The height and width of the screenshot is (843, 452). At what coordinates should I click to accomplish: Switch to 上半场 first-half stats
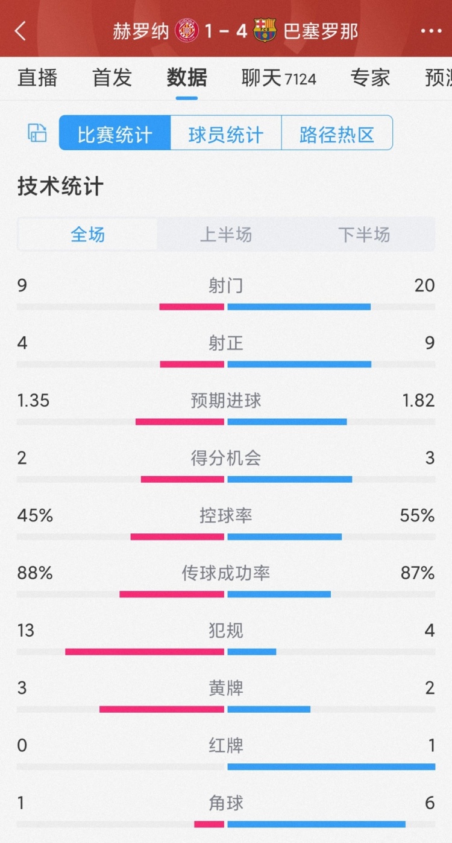click(x=225, y=235)
